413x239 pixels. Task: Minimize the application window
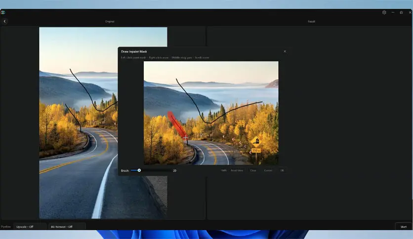393,12
